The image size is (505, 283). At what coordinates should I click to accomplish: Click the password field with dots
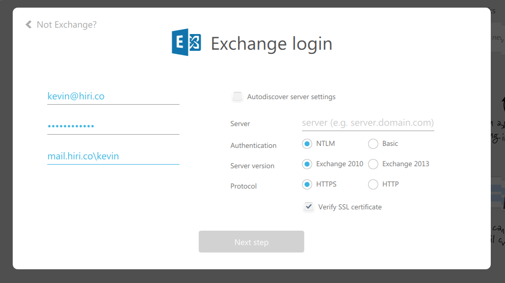point(113,126)
